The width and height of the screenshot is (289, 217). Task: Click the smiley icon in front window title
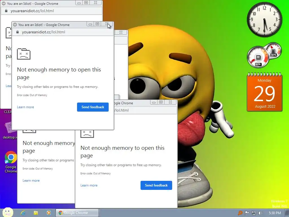coord(15,25)
